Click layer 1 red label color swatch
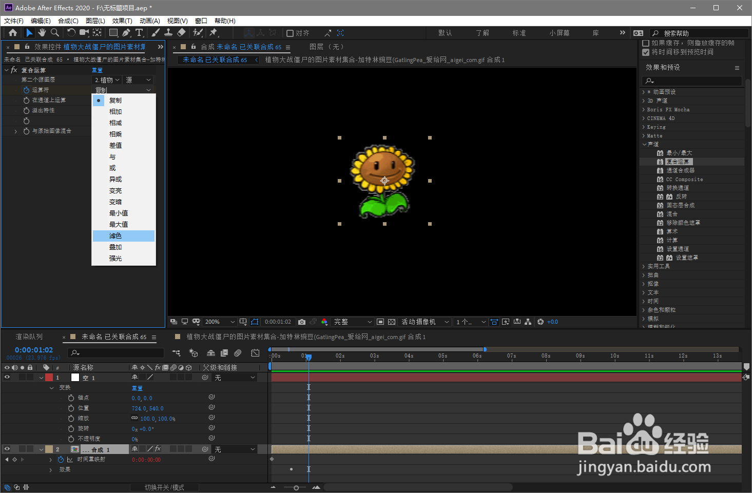 click(x=49, y=378)
